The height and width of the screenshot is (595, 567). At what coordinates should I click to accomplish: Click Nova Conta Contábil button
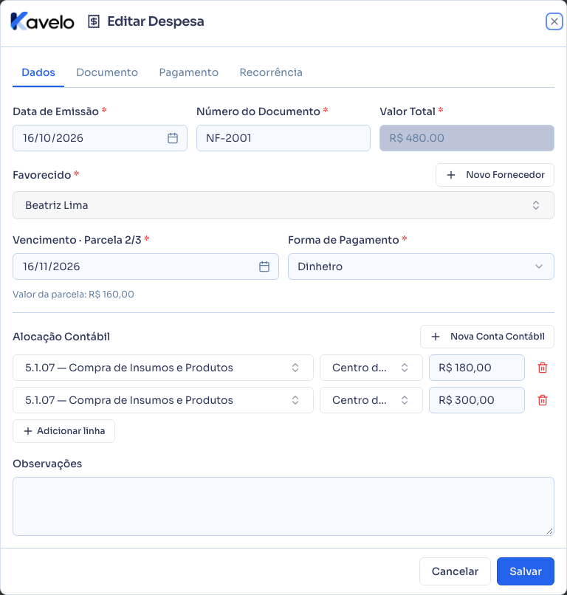pos(487,337)
